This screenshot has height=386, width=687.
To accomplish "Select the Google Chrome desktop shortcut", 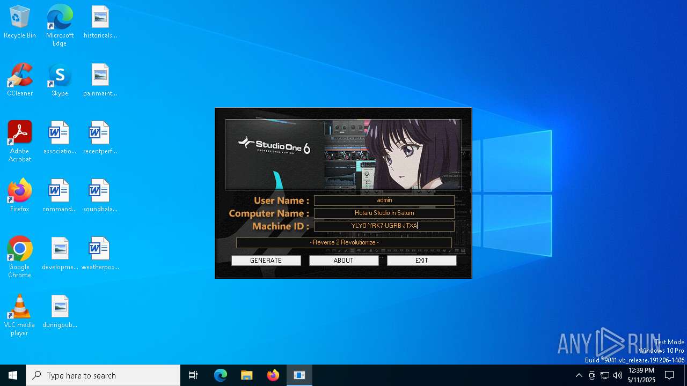I will (x=20, y=257).
